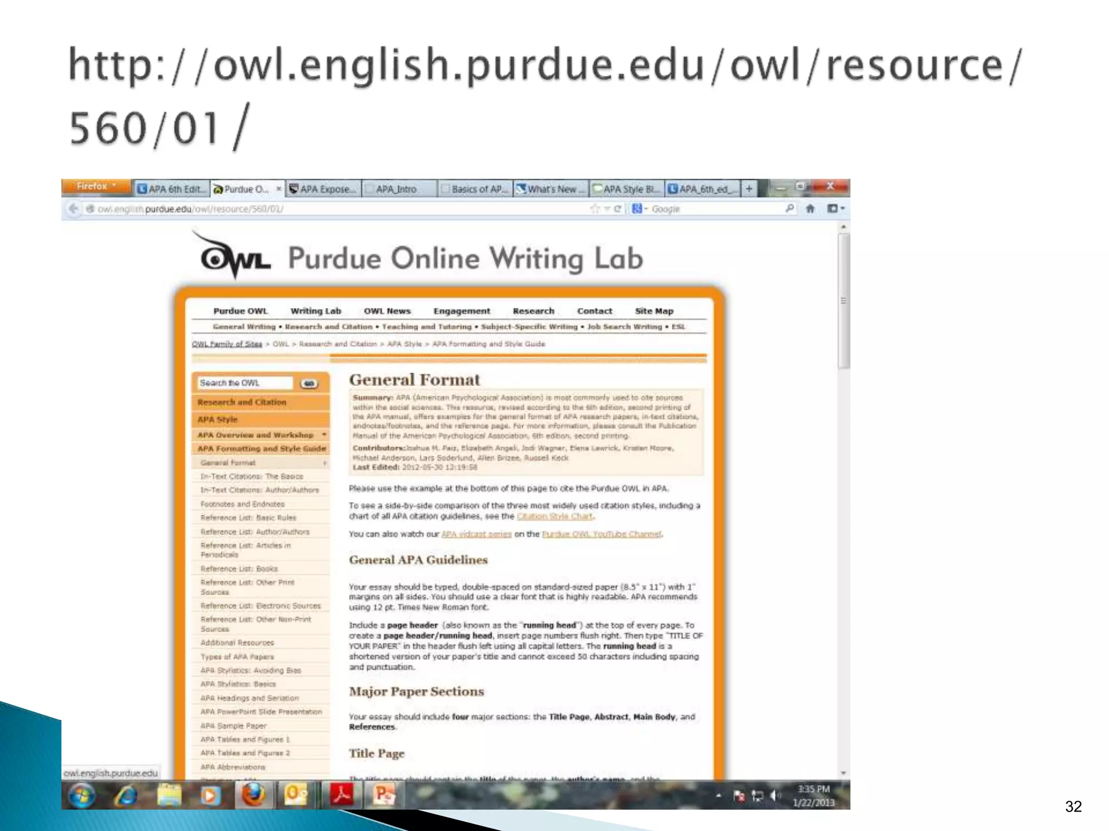This screenshot has width=1109, height=831.
Task: Bookmark this page with the star icon
Action: [595, 209]
